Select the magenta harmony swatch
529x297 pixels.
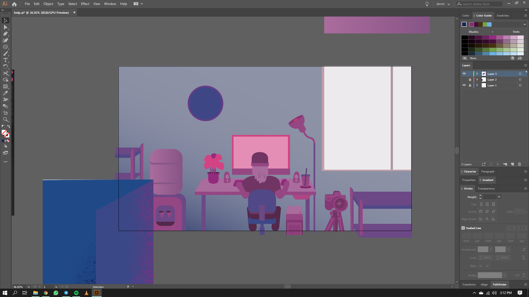click(472, 24)
